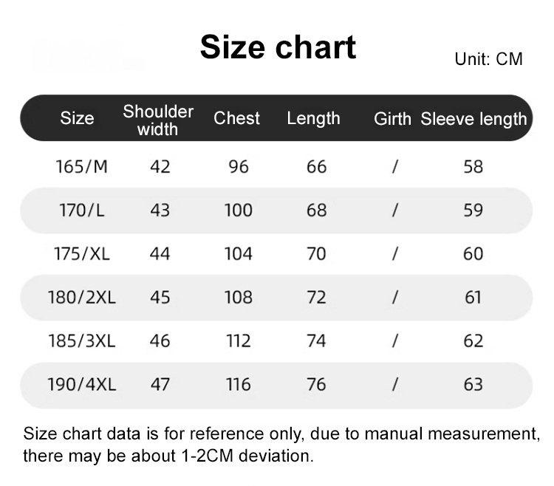The height and width of the screenshot is (486, 554).
Task: Click the Length column header
Action: [313, 118]
